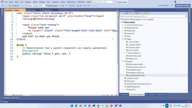Click the Visual Studio search box

click(x=103, y=2)
